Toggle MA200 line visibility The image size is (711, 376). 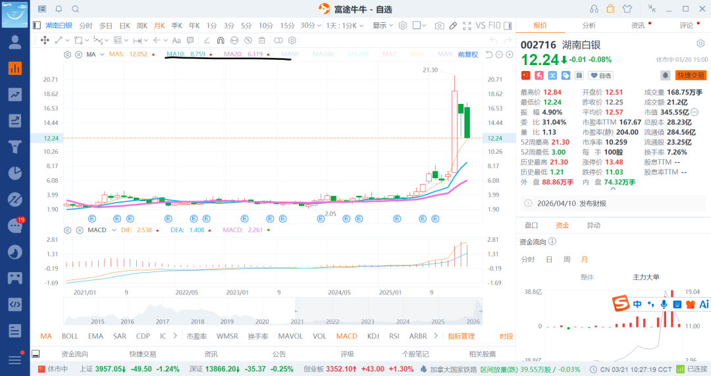point(358,55)
